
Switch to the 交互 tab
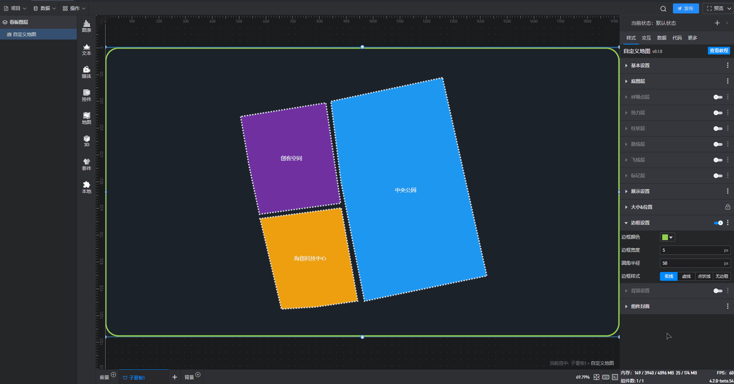(646, 38)
